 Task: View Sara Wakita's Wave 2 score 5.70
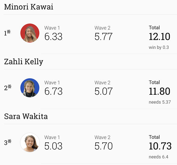(x=103, y=146)
